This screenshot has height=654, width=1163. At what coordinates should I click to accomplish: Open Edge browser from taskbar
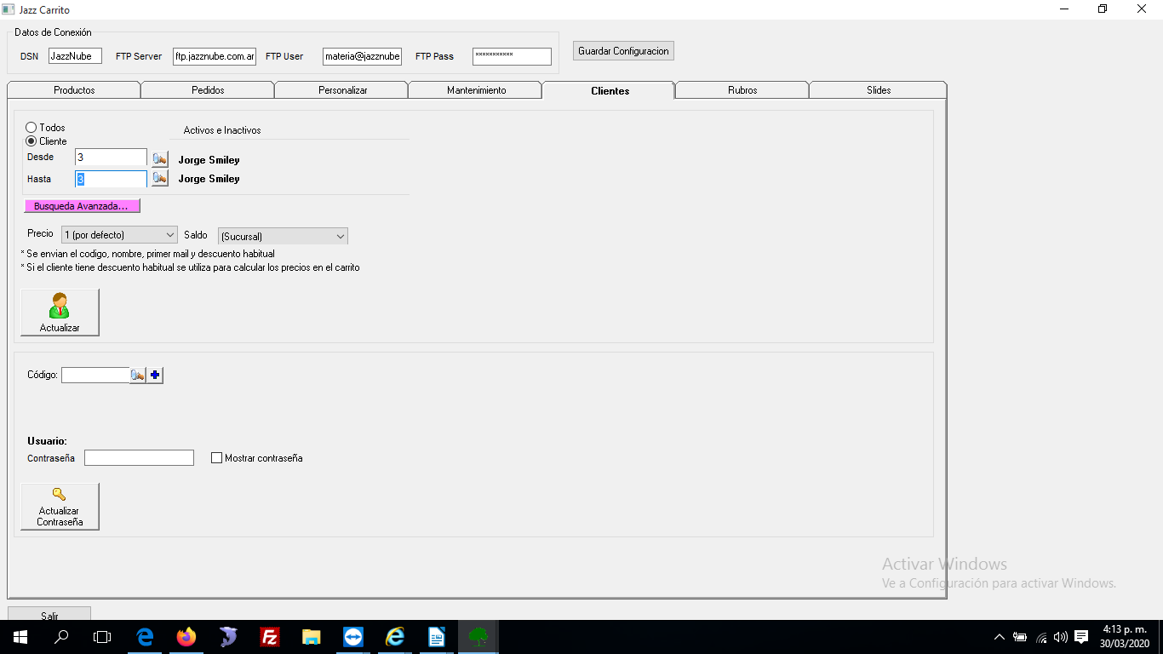(145, 637)
